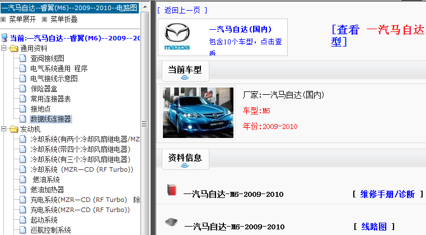Open 电气接线示意图 entry

click(54, 79)
